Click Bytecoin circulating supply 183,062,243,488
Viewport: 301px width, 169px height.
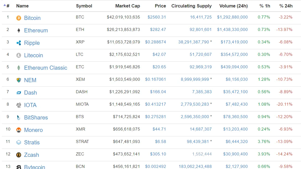point(195,167)
